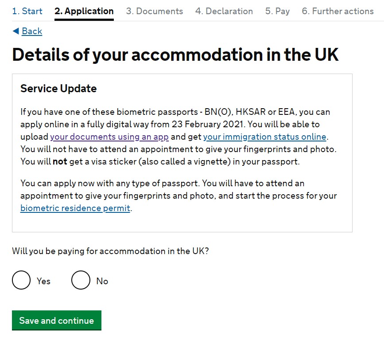This screenshot has width=384, height=341.
Task: Click the 'Details of your accommodation' page heading
Action: [x=175, y=55]
